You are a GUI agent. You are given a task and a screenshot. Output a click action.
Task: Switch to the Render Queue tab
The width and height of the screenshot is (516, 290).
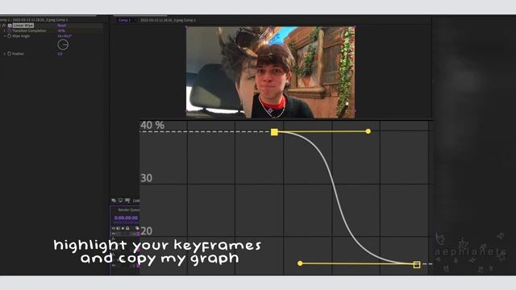[129, 209]
